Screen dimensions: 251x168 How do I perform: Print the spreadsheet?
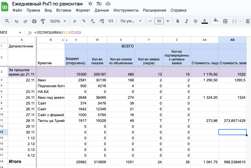(34, 21)
